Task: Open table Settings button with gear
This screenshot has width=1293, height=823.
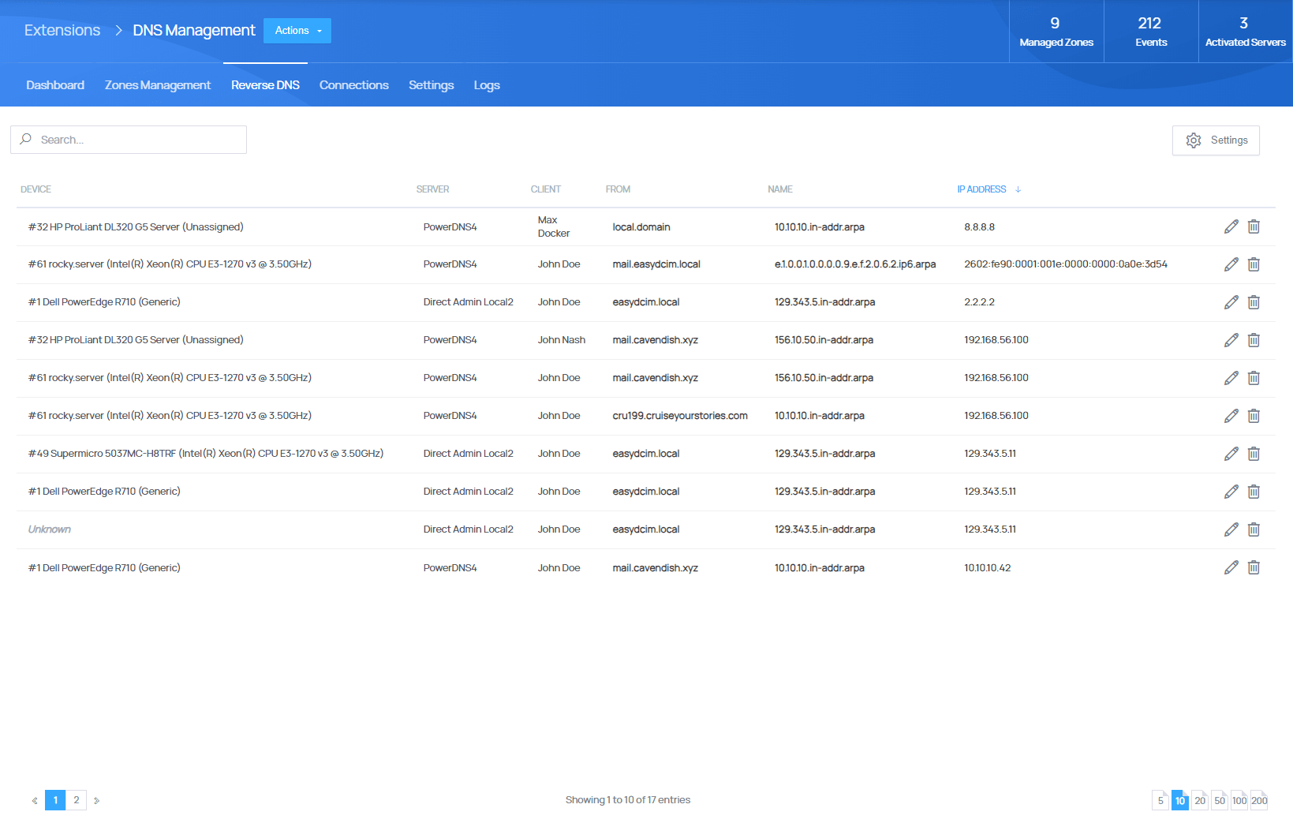Action: 1216,140
